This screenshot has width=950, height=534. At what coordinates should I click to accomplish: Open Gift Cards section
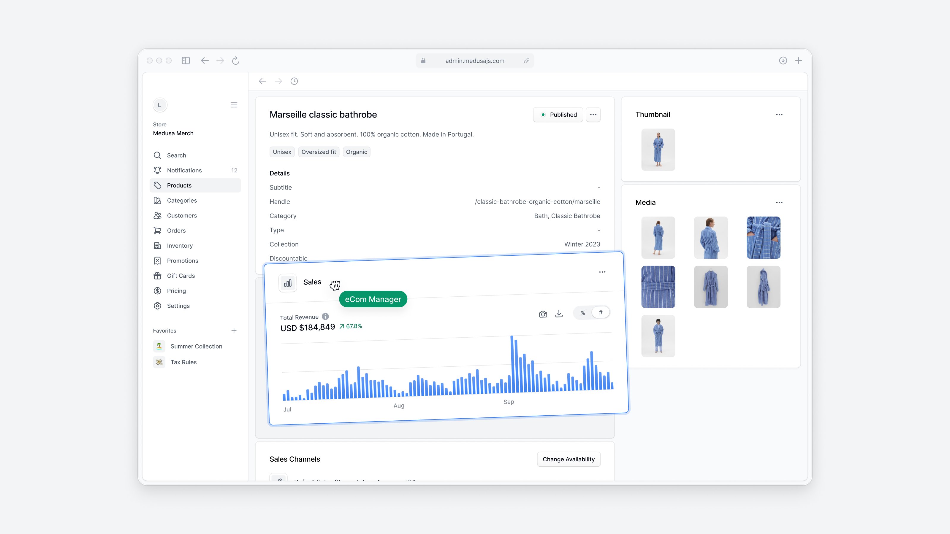tap(195, 276)
